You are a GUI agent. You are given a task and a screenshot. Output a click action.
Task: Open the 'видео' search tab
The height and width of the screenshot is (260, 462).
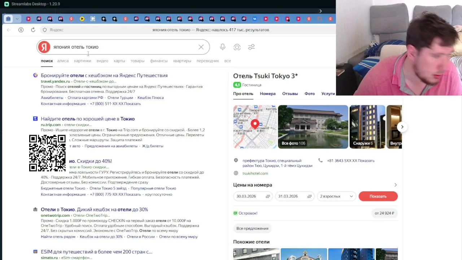coord(103,61)
